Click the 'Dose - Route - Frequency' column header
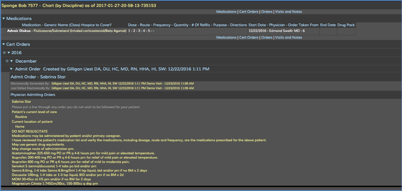This screenshot has height=191, width=402. pos(187,25)
